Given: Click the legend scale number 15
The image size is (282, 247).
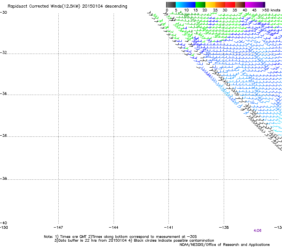Looking at the screenshot, I should (x=195, y=10).
